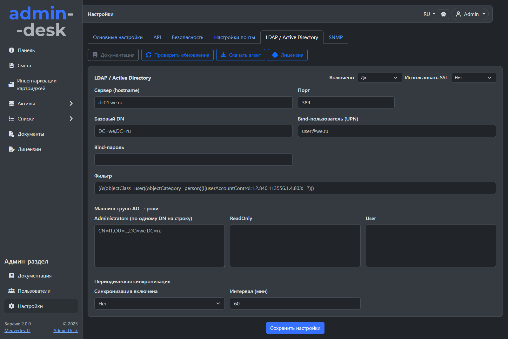Viewport: 508px width, 339px height.
Task: Click the Панель dashboard icon in sidebar
Action: pyautogui.click(x=11, y=50)
